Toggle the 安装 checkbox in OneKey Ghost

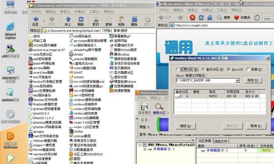pyautogui.click(x=248, y=69)
